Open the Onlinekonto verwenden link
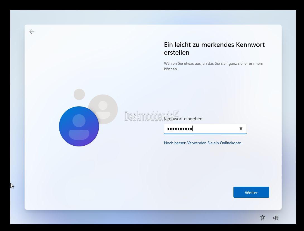Image resolution: width=304 pixels, height=231 pixels. tap(203, 143)
